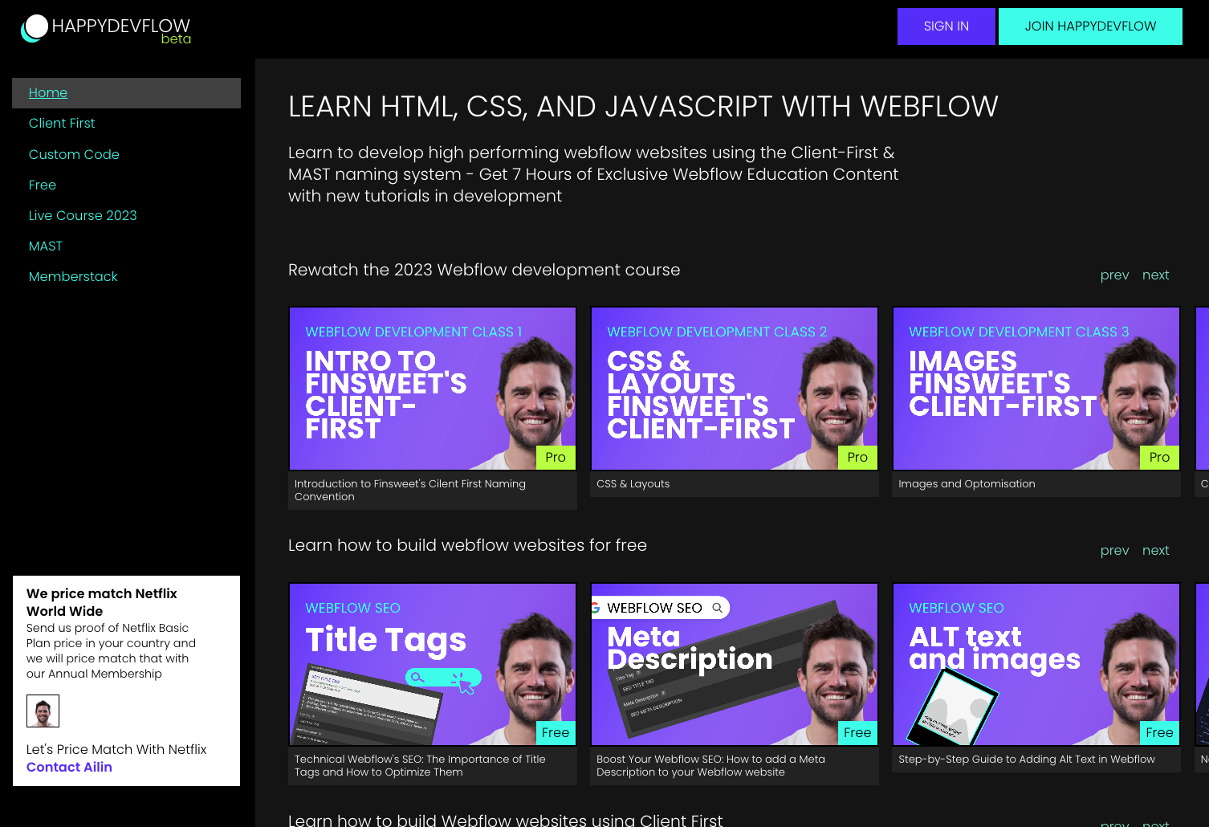Image resolution: width=1209 pixels, height=827 pixels.
Task: Click the "Images and Optomisation" caption
Action: 967,483
